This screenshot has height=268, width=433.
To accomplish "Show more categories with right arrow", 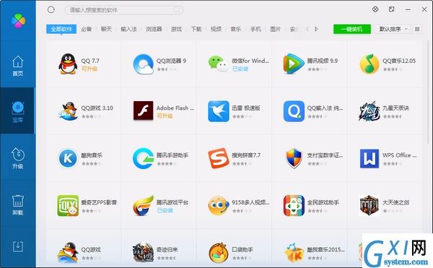I will [x=317, y=29].
